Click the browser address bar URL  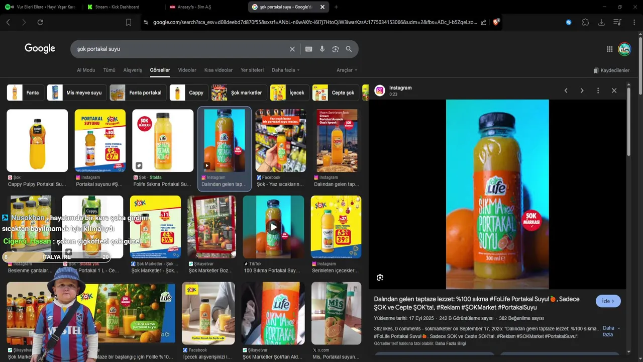click(315, 22)
